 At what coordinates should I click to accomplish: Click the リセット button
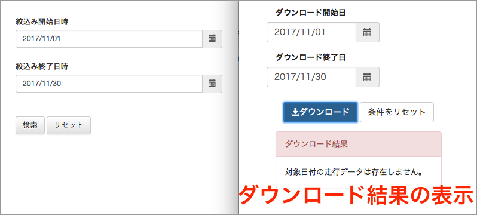click(x=69, y=125)
